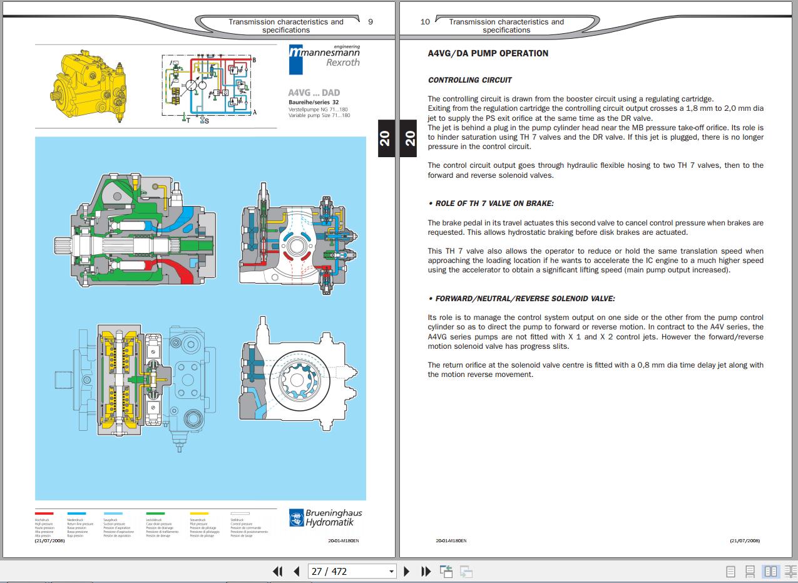Click the blue cross-section diagram panel
This screenshot has width=798, height=583.
(200, 318)
